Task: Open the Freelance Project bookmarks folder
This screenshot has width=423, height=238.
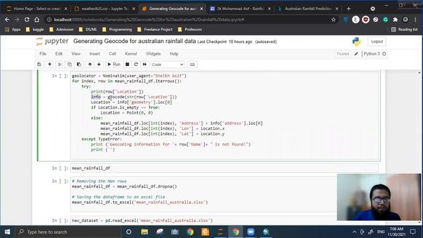Action: click(155, 29)
